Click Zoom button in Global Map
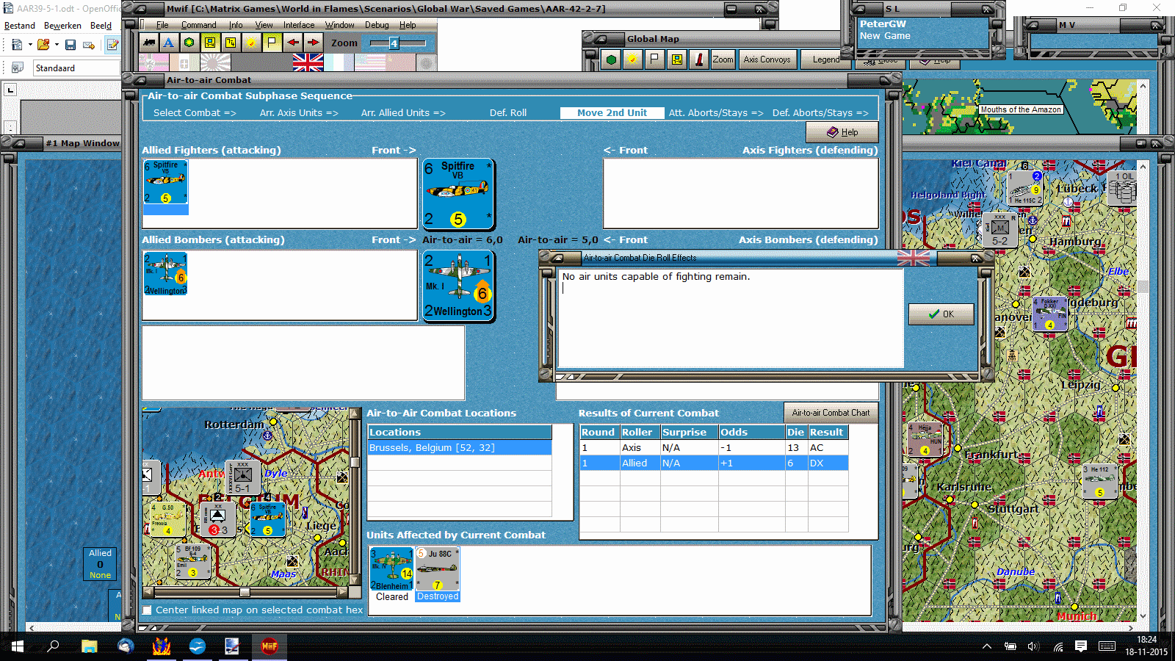 tap(723, 59)
